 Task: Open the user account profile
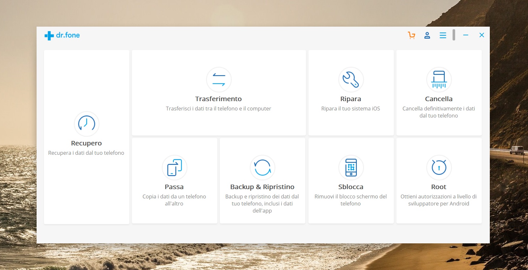427,35
